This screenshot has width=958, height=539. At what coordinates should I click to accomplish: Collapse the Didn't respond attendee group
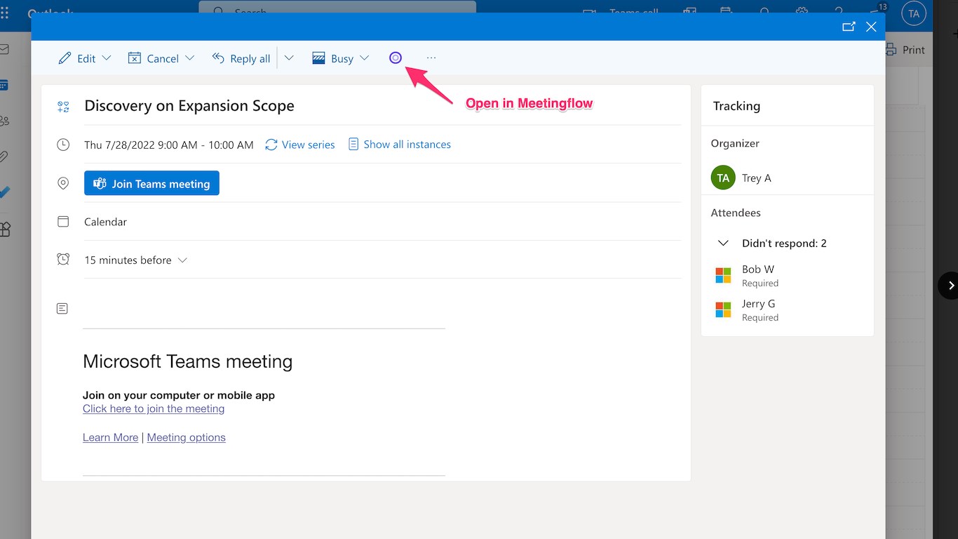723,244
